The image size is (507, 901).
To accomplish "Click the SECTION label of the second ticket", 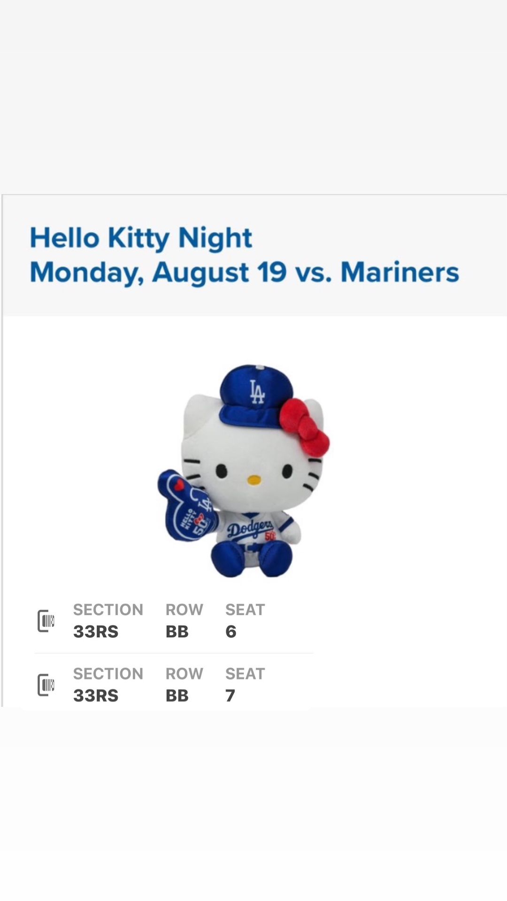I will (x=108, y=673).
